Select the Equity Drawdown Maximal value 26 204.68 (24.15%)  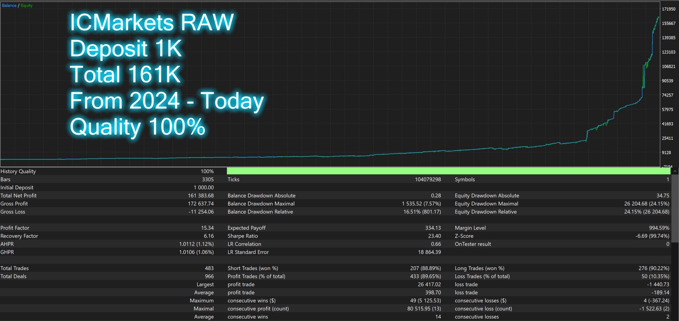pyautogui.click(x=647, y=204)
